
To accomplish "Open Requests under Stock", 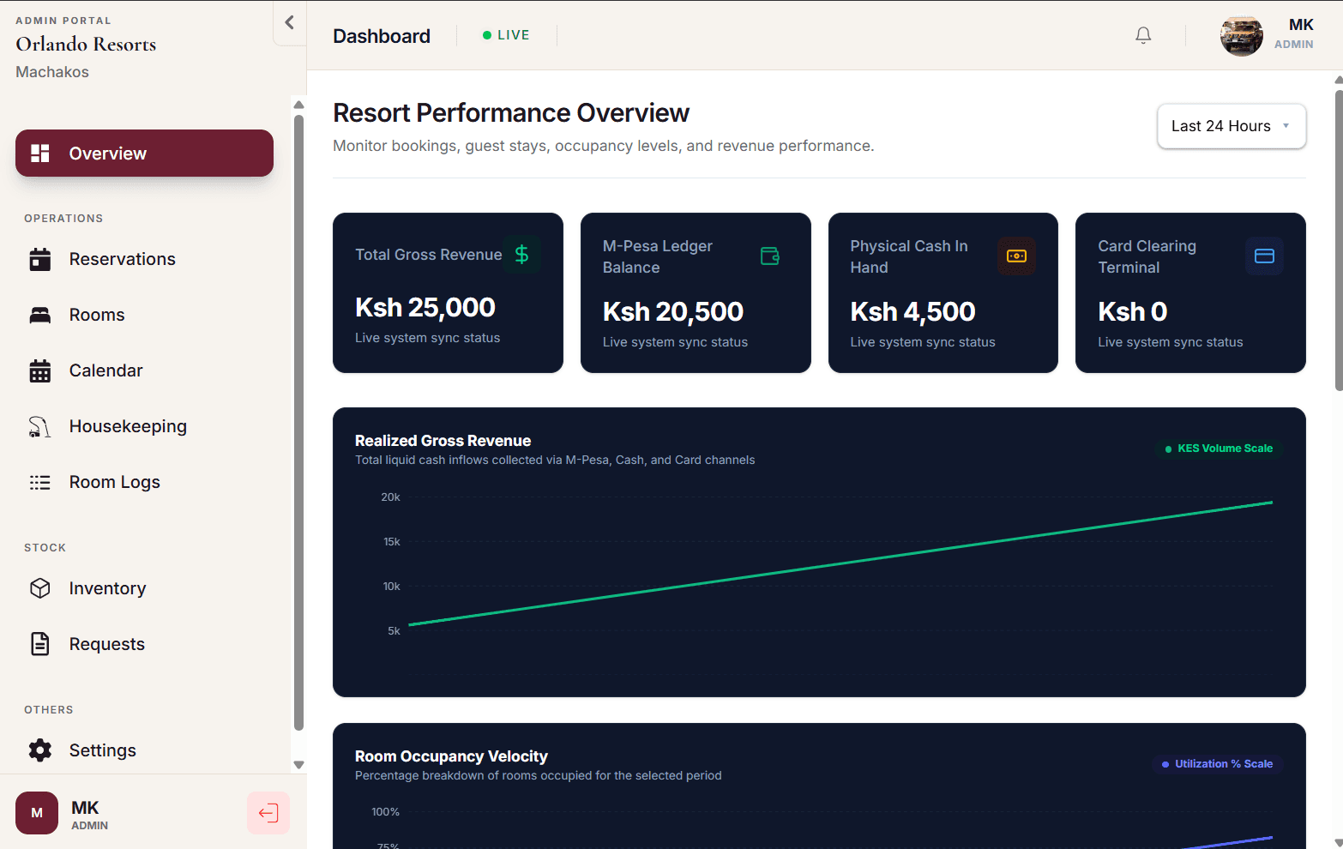I will click(144, 644).
